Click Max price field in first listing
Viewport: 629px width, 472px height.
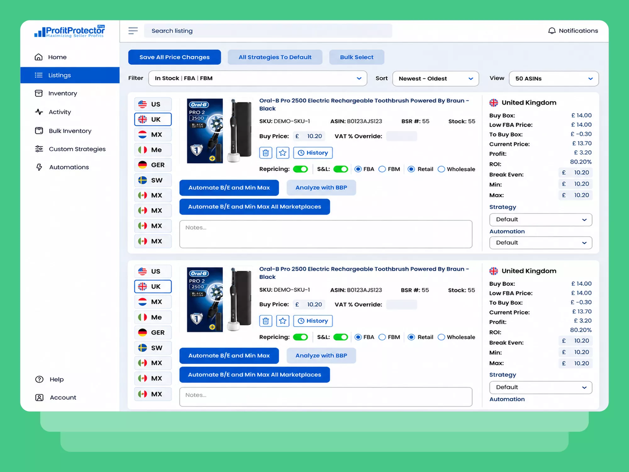[x=576, y=195]
